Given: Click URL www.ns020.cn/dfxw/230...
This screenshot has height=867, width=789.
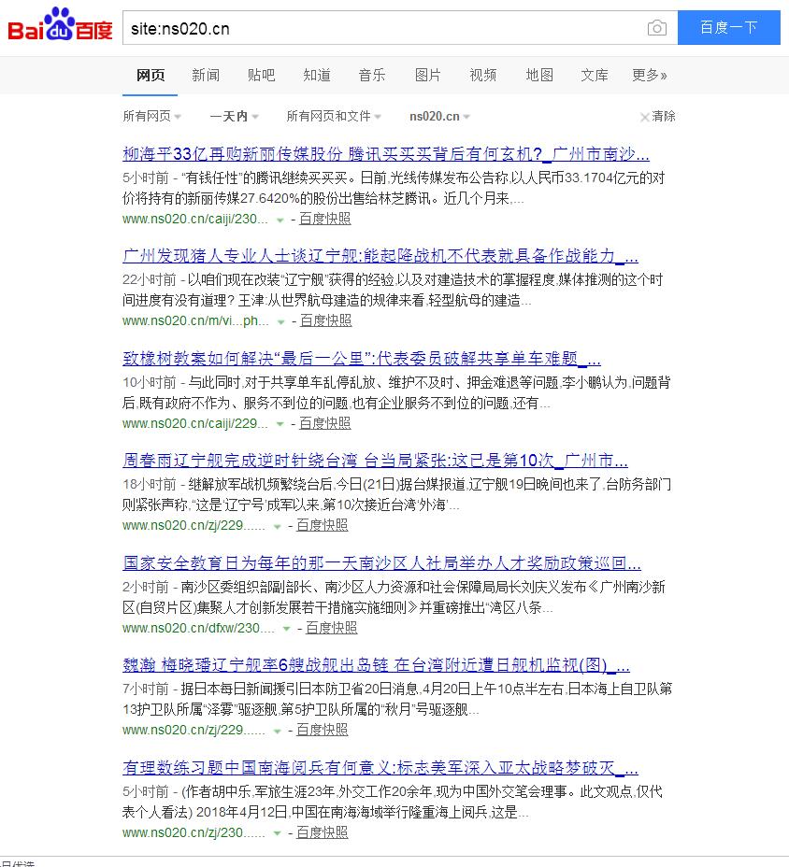Looking at the screenshot, I should [x=198, y=628].
